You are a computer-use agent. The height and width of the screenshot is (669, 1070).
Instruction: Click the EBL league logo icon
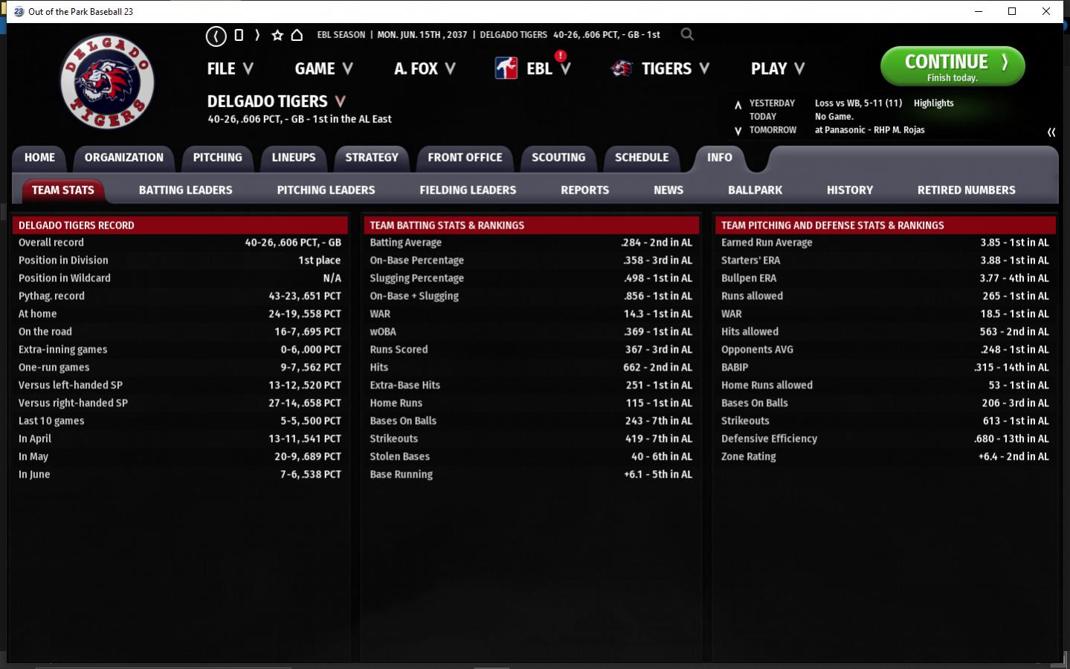click(506, 68)
